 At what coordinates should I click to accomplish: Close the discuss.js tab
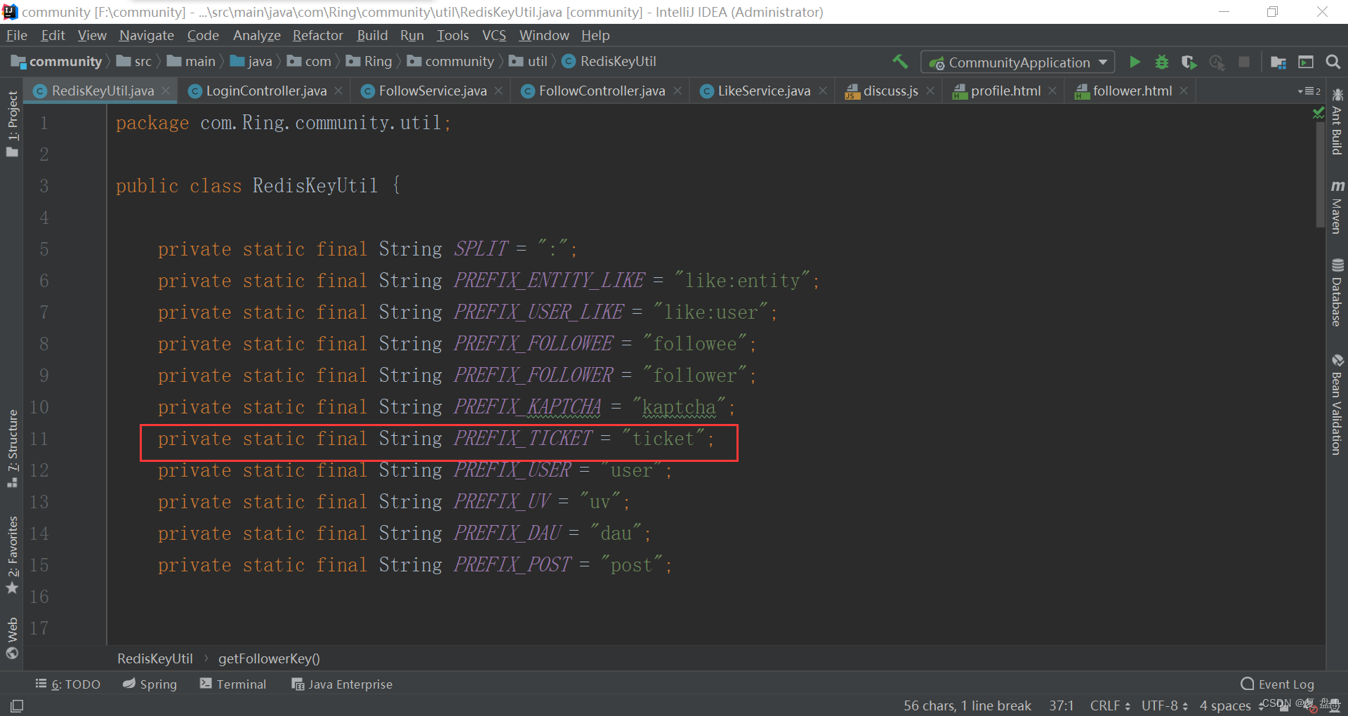click(x=930, y=91)
